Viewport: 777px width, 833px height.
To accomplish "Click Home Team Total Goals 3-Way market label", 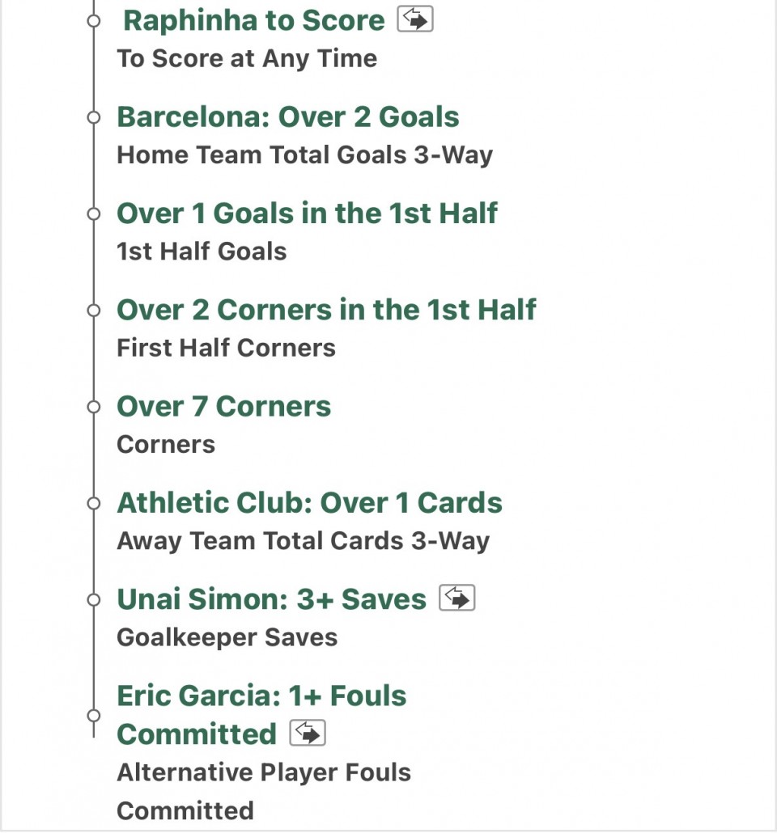I will pos(305,155).
